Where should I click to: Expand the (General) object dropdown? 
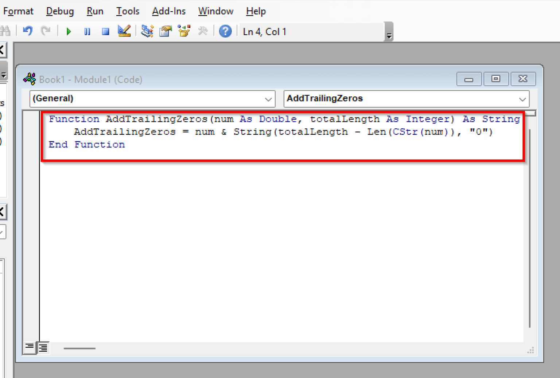[x=268, y=99]
